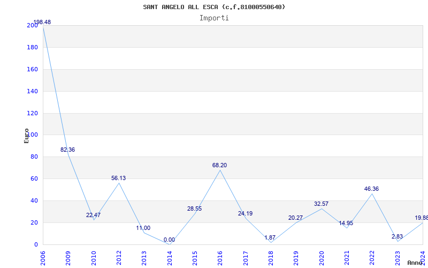Click the 22.47 value label
The image size is (428, 268).
pyautogui.click(x=93, y=215)
